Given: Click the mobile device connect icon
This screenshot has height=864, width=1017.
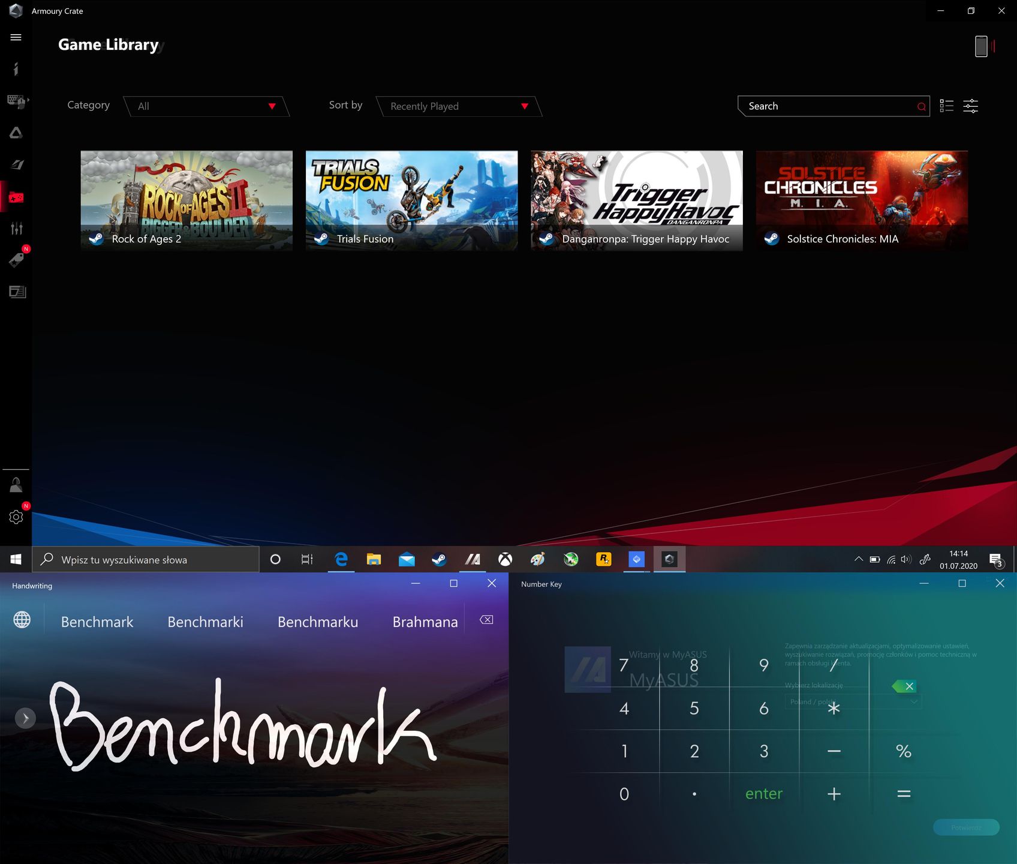Looking at the screenshot, I should point(982,46).
